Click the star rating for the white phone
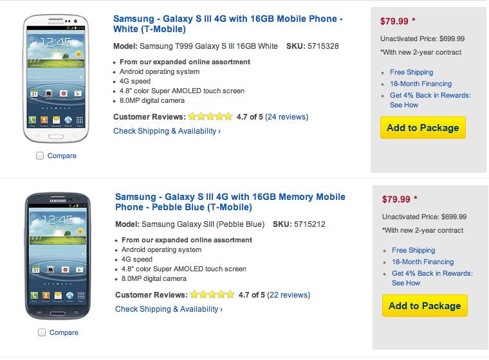The width and height of the screenshot is (489, 360). click(210, 117)
